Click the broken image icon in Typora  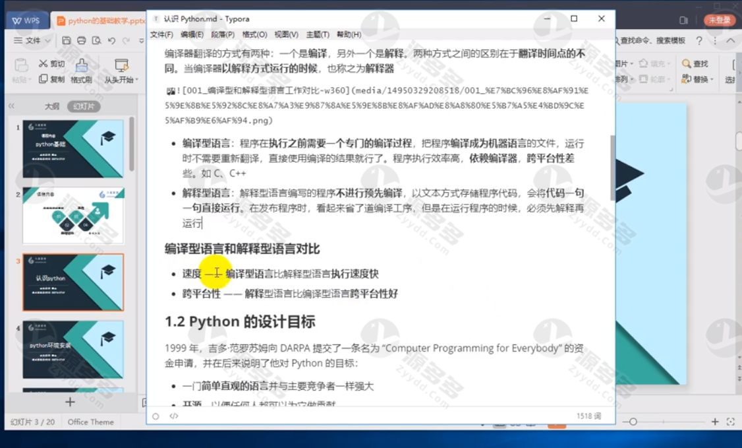click(171, 91)
